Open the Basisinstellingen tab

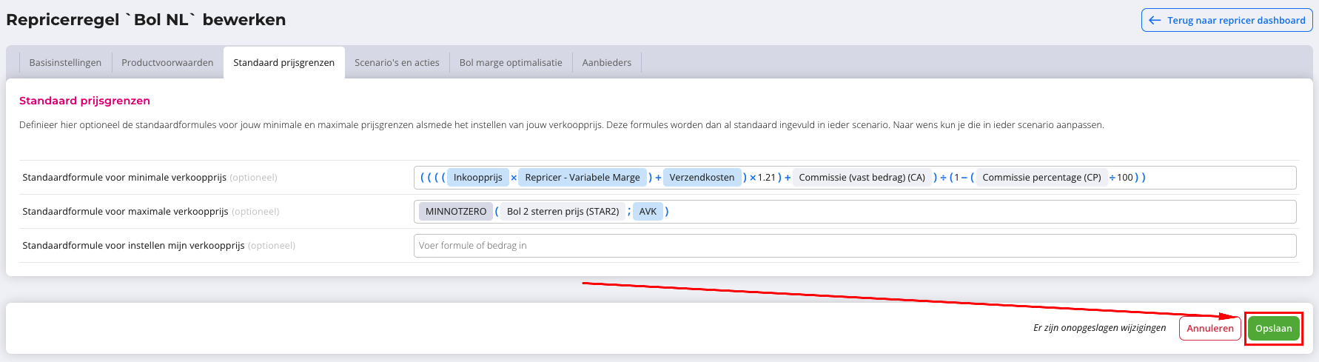[65, 63]
